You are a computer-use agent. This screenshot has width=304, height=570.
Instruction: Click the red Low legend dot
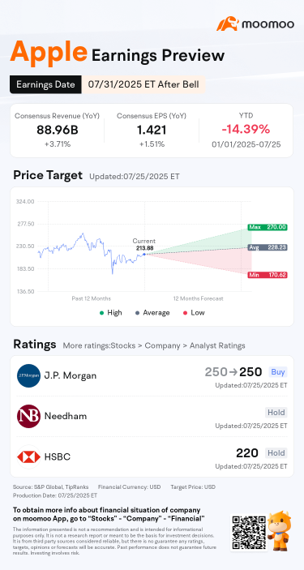point(185,313)
